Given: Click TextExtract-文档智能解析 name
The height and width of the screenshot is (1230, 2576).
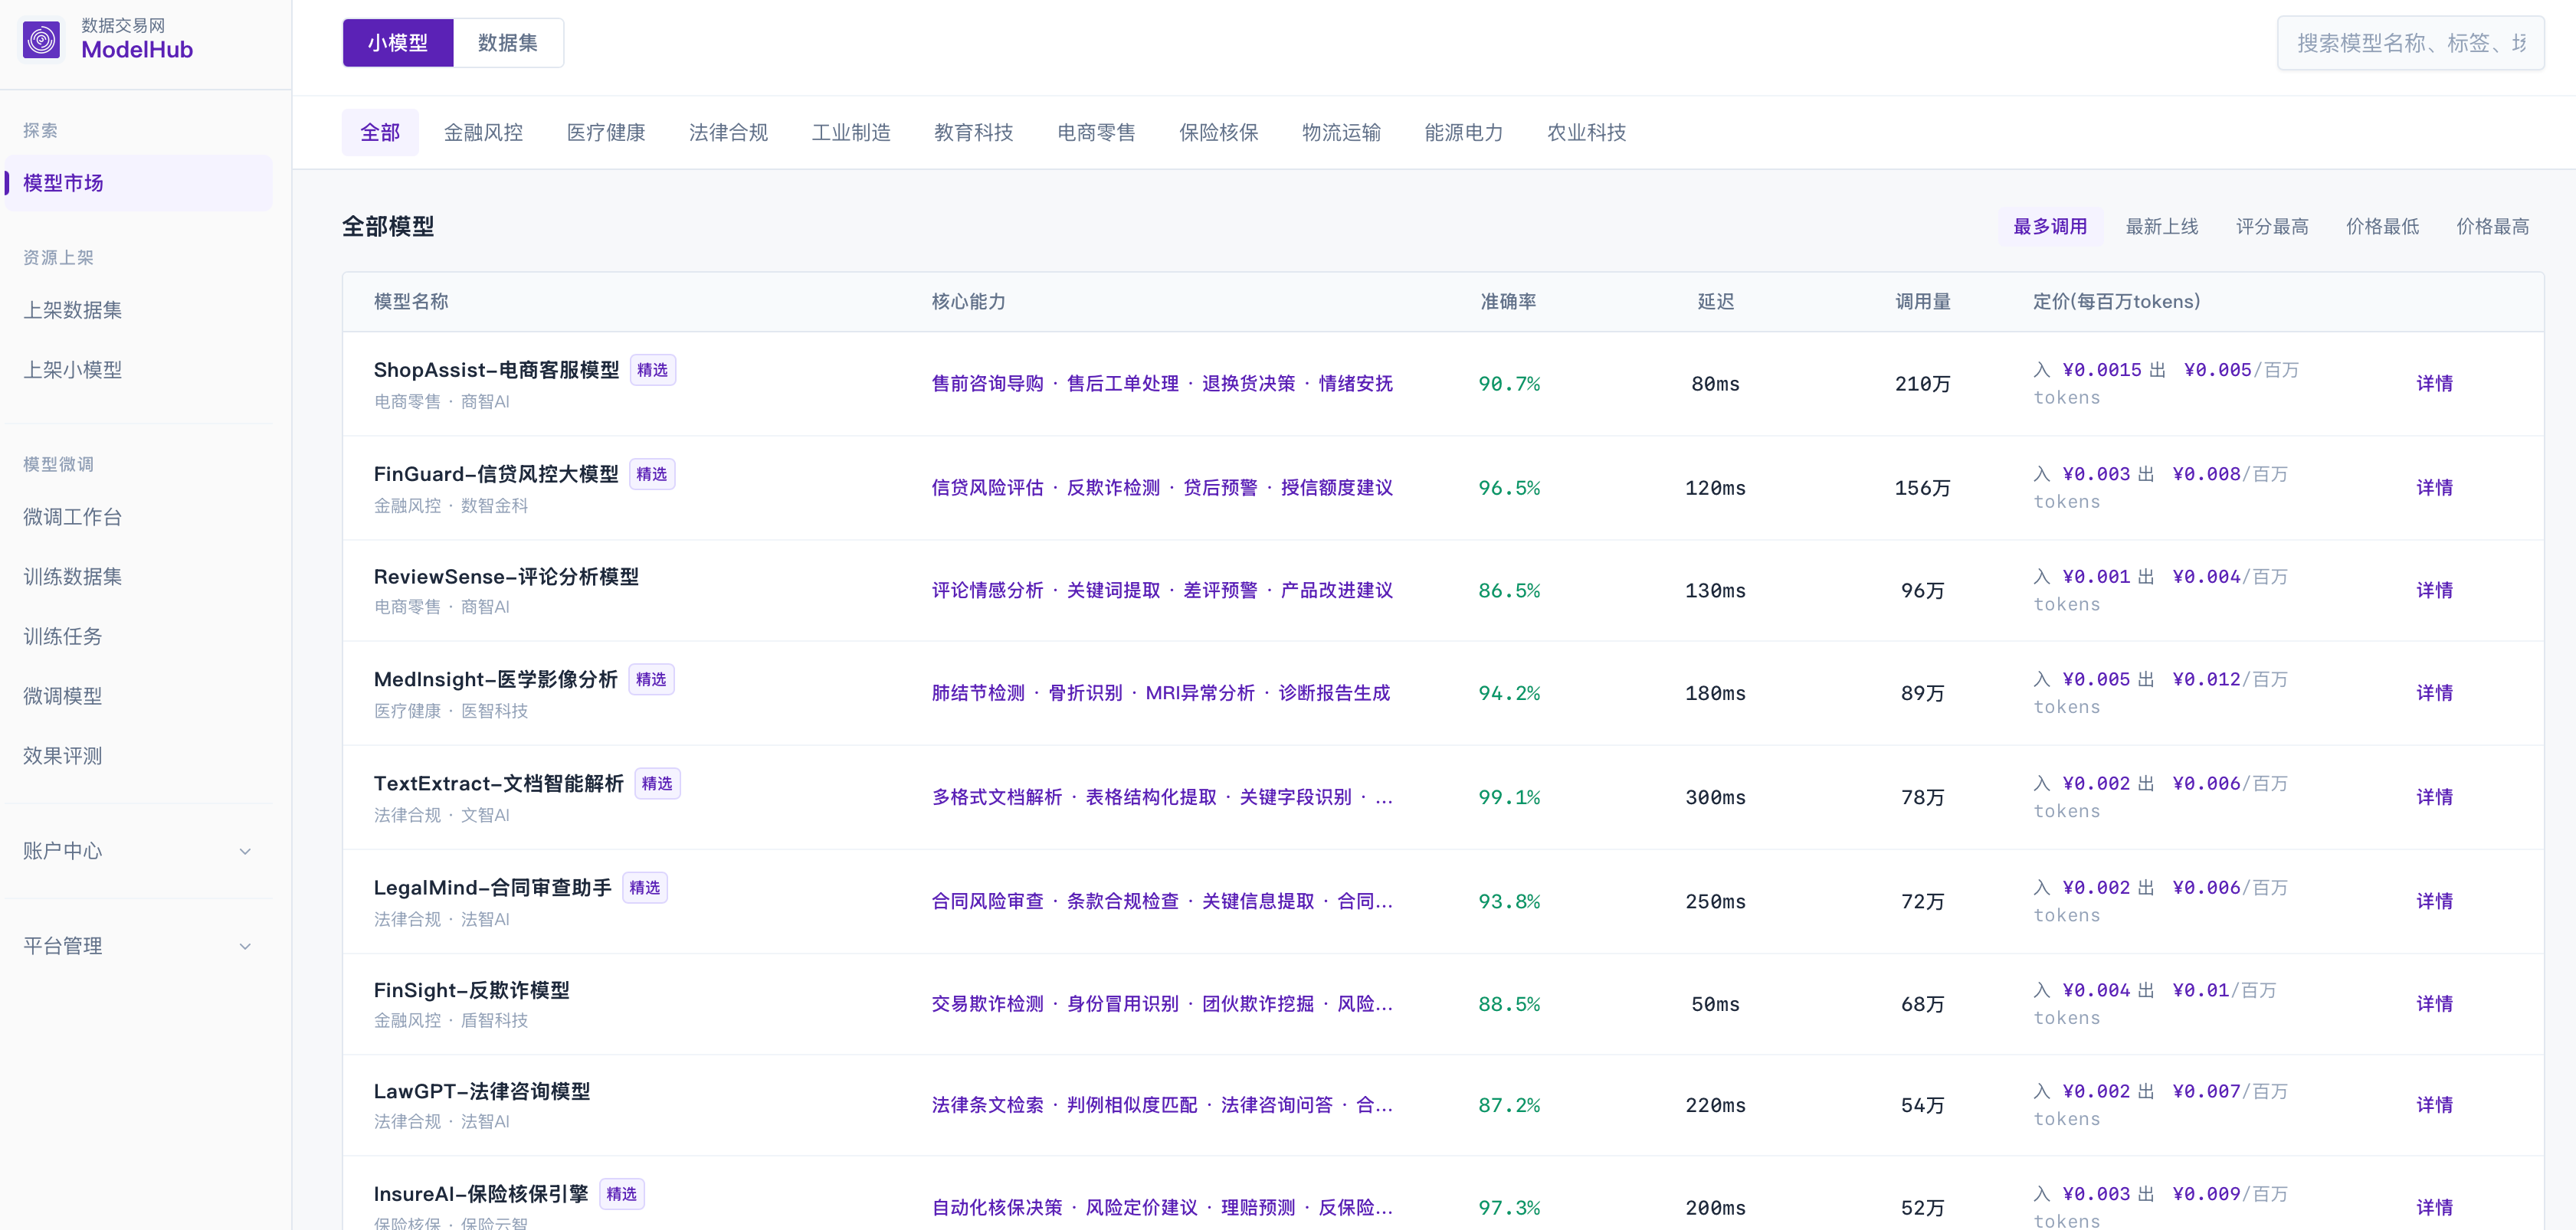Looking at the screenshot, I should tap(498, 783).
